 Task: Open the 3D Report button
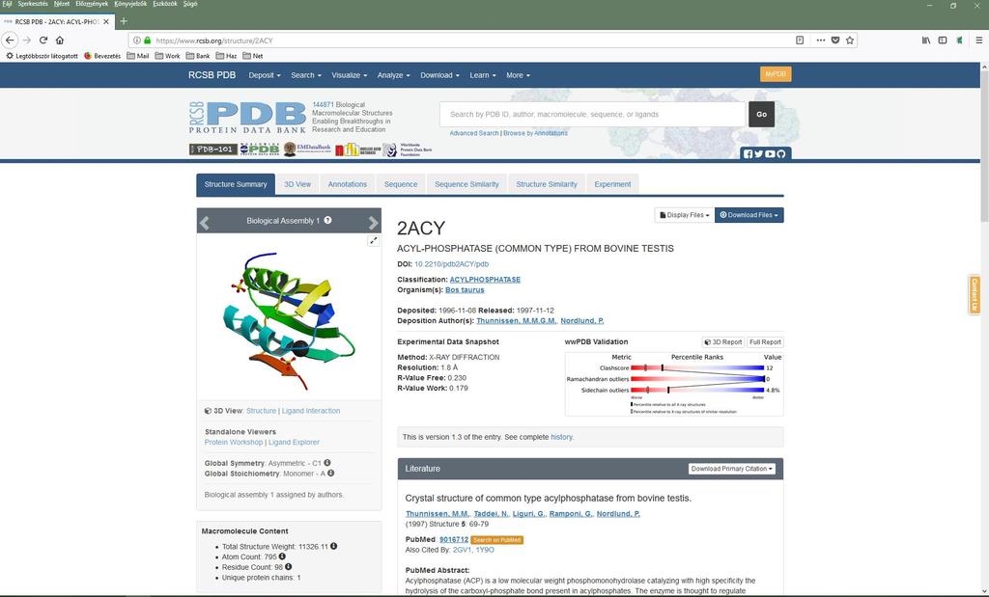click(x=723, y=342)
